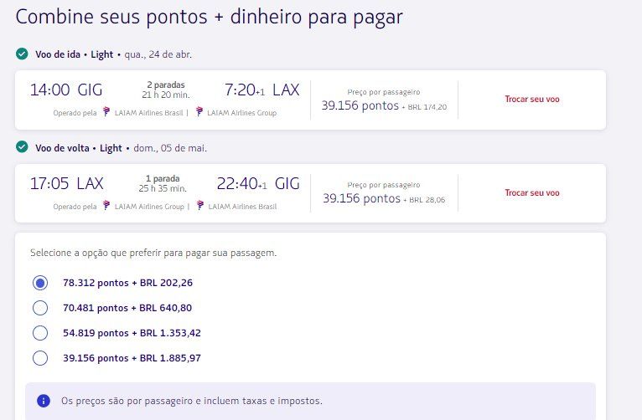
Task: Pick the 39.156 pontos + BRL 1.885,97 option
Action: coord(39,358)
